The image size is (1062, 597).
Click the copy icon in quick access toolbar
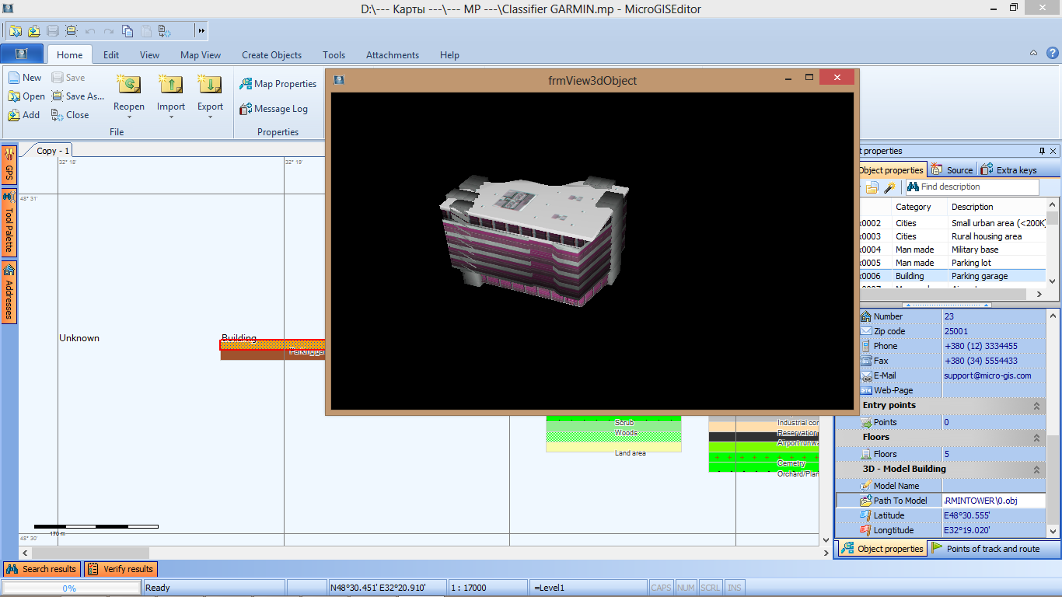pos(128,31)
